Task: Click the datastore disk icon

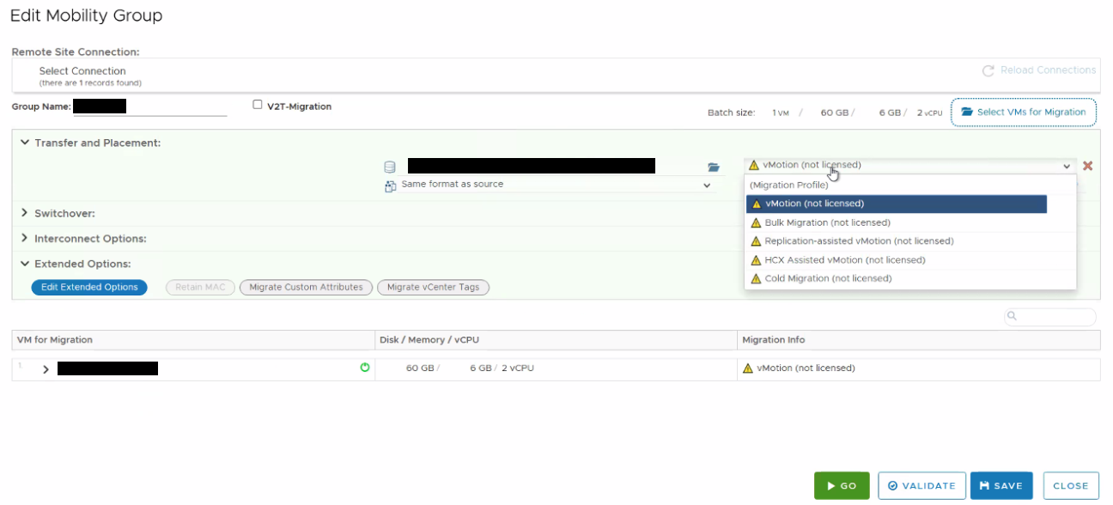Action: 390,167
